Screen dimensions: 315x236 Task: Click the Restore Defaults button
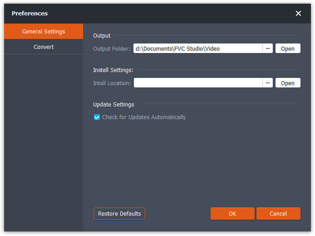pos(119,214)
